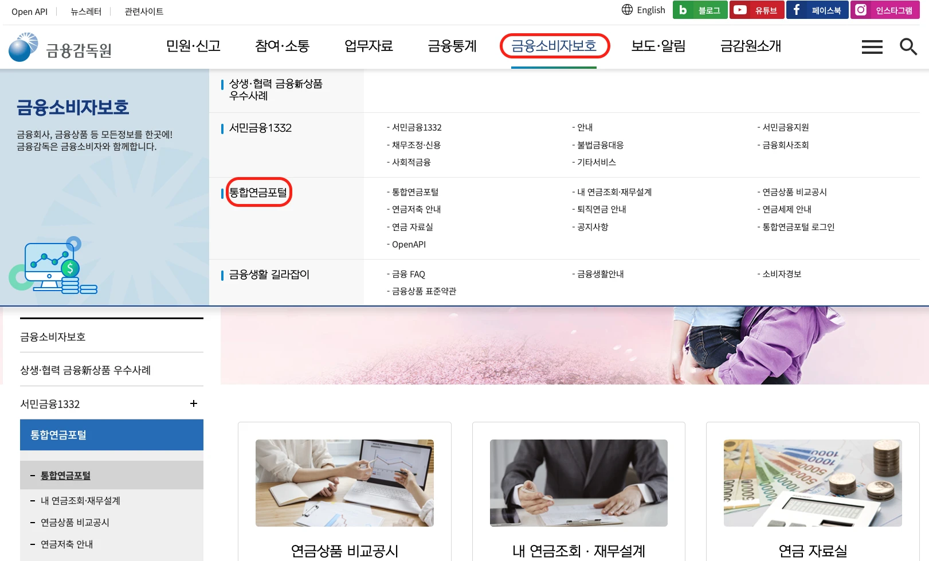Open the 민원·신고 main menu
929x561 pixels.
[193, 46]
